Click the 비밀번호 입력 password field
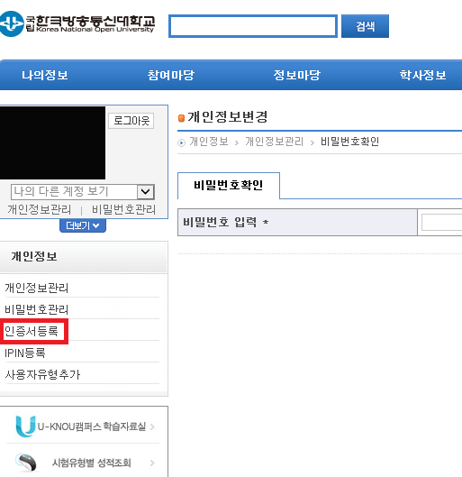Viewport: 462px width, 477px height. tap(442, 223)
